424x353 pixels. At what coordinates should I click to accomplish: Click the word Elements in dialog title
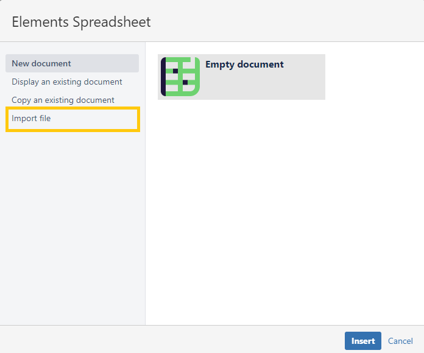coord(40,23)
